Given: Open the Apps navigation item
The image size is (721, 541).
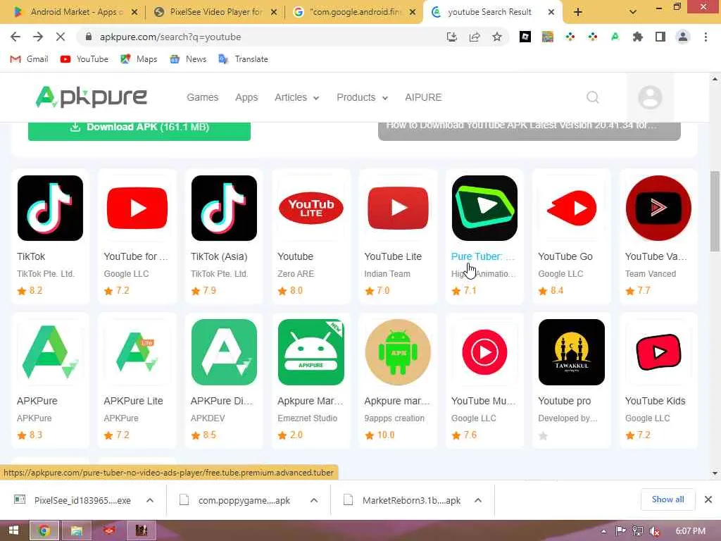Looking at the screenshot, I should pyautogui.click(x=246, y=97).
